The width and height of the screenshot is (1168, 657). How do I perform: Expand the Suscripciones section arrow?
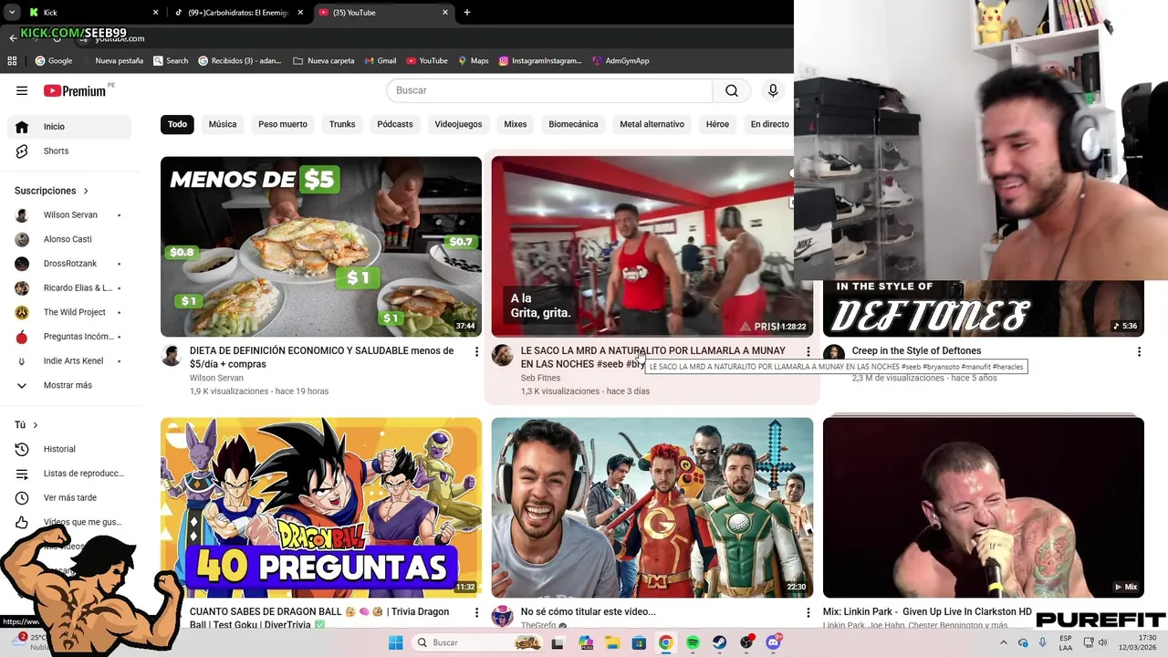(86, 191)
